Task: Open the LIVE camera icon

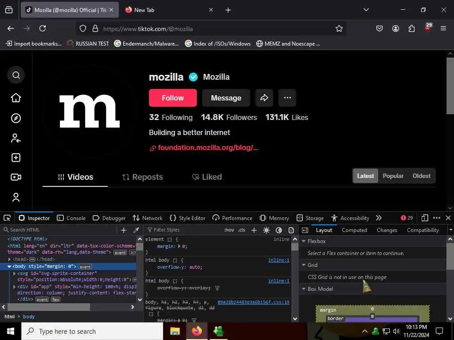Action: click(16, 177)
